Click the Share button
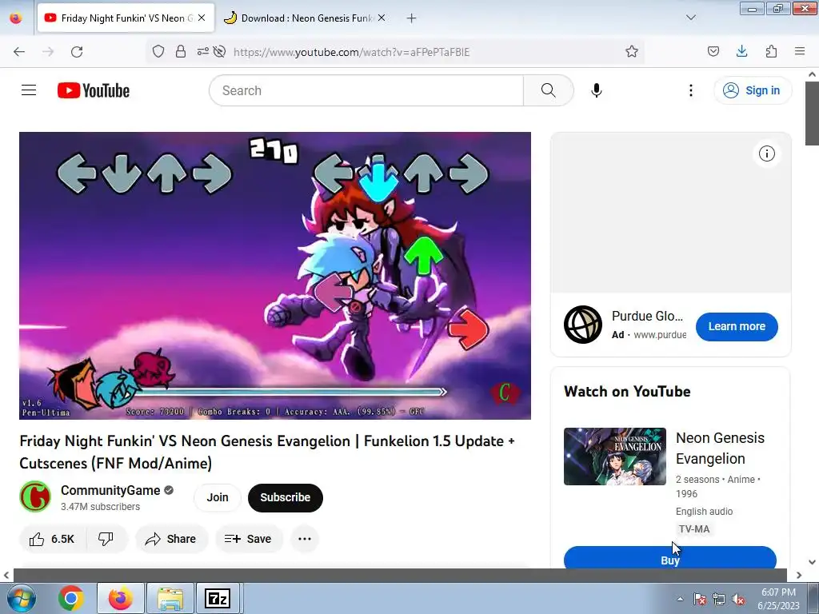Screen dimensions: 819x614 pyautogui.click(x=171, y=539)
